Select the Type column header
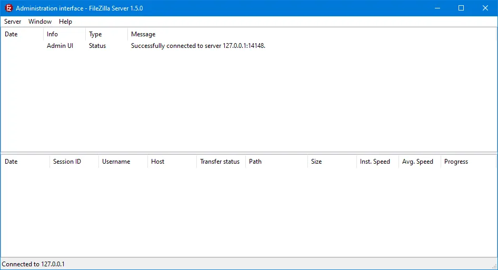Image resolution: width=498 pixels, height=270 pixels. click(x=106, y=34)
